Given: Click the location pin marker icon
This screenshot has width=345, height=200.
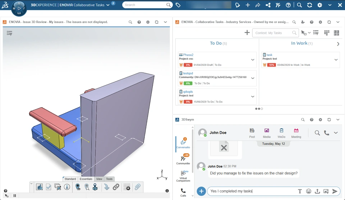Looking at the screenshot, I should 78,187.
